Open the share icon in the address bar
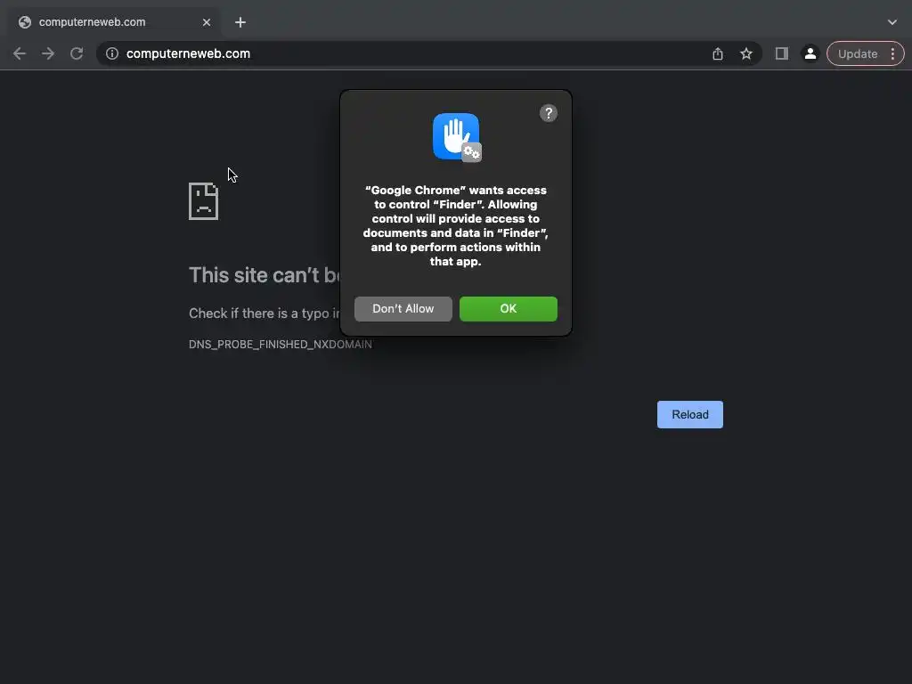 point(718,53)
